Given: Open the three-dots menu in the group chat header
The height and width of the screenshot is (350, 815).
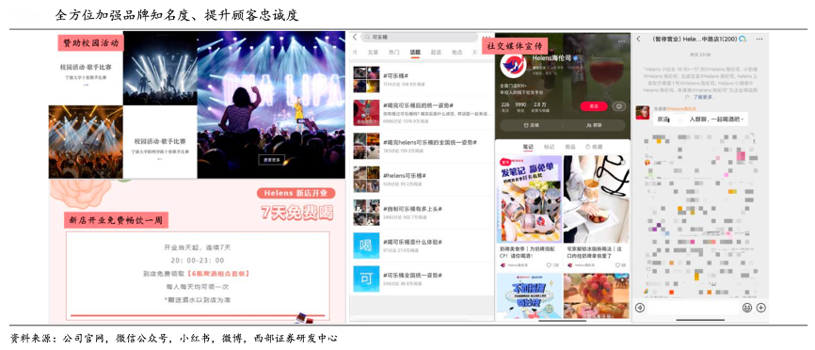Looking at the screenshot, I should (x=759, y=39).
